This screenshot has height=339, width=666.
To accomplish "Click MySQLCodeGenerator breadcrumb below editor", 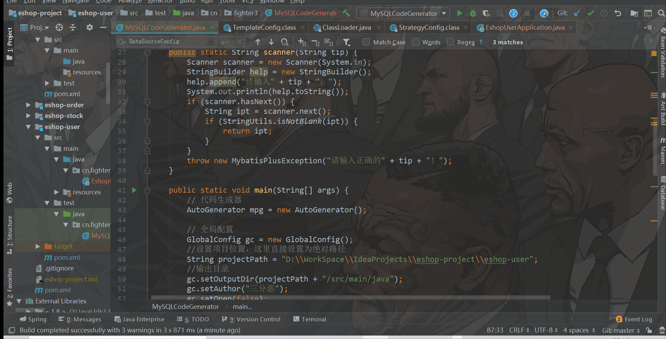I will pyautogui.click(x=185, y=306).
